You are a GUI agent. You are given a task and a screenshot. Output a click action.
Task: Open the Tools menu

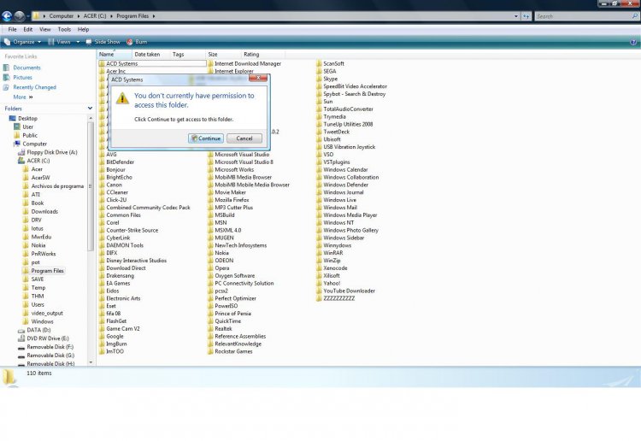64,29
